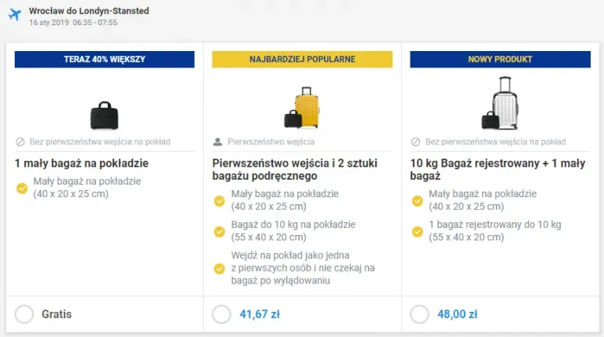
Task: Click the small black bag image
Action: tap(104, 115)
